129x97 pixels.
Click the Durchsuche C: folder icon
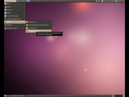click(27, 28)
